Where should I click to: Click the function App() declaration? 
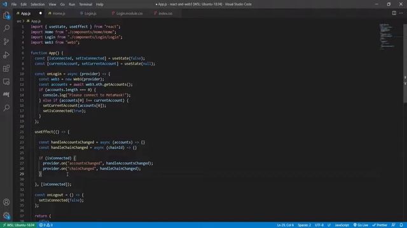pos(46,53)
